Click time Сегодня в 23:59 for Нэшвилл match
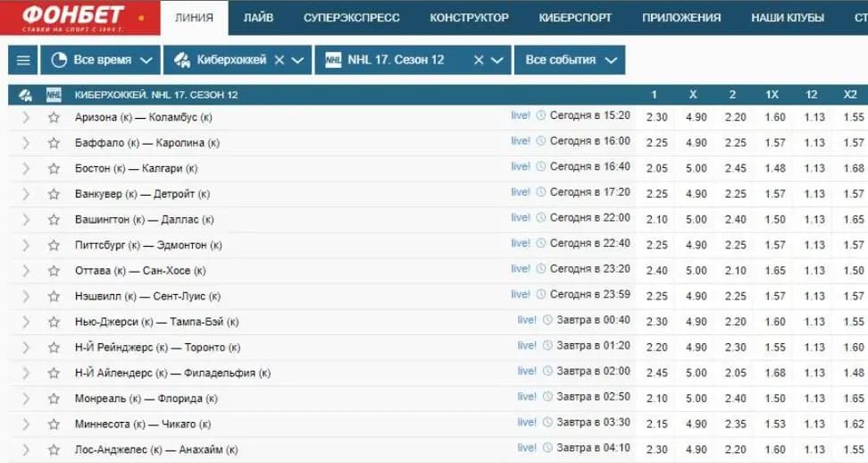This screenshot has width=868, height=463. [590, 294]
